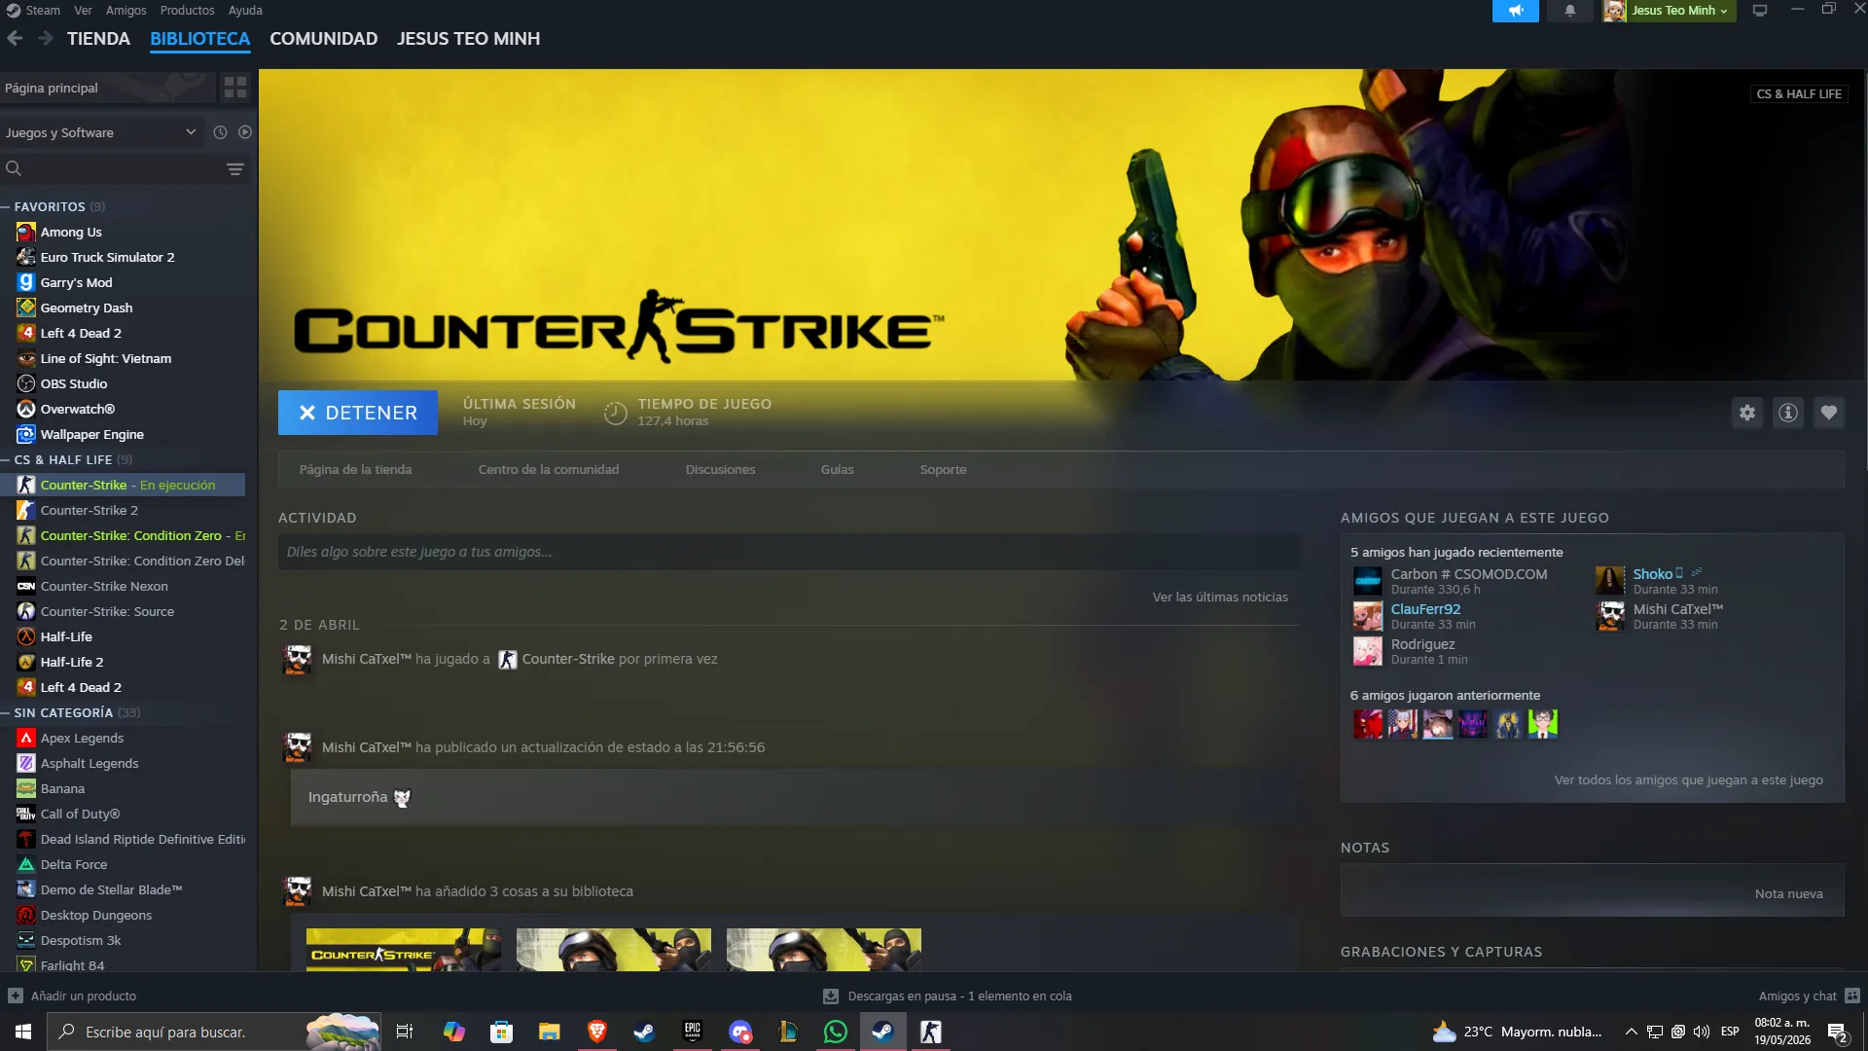Screen dimensions: 1868x1051
Task: Open the downloads icon in the bottom bar
Action: coord(831,996)
